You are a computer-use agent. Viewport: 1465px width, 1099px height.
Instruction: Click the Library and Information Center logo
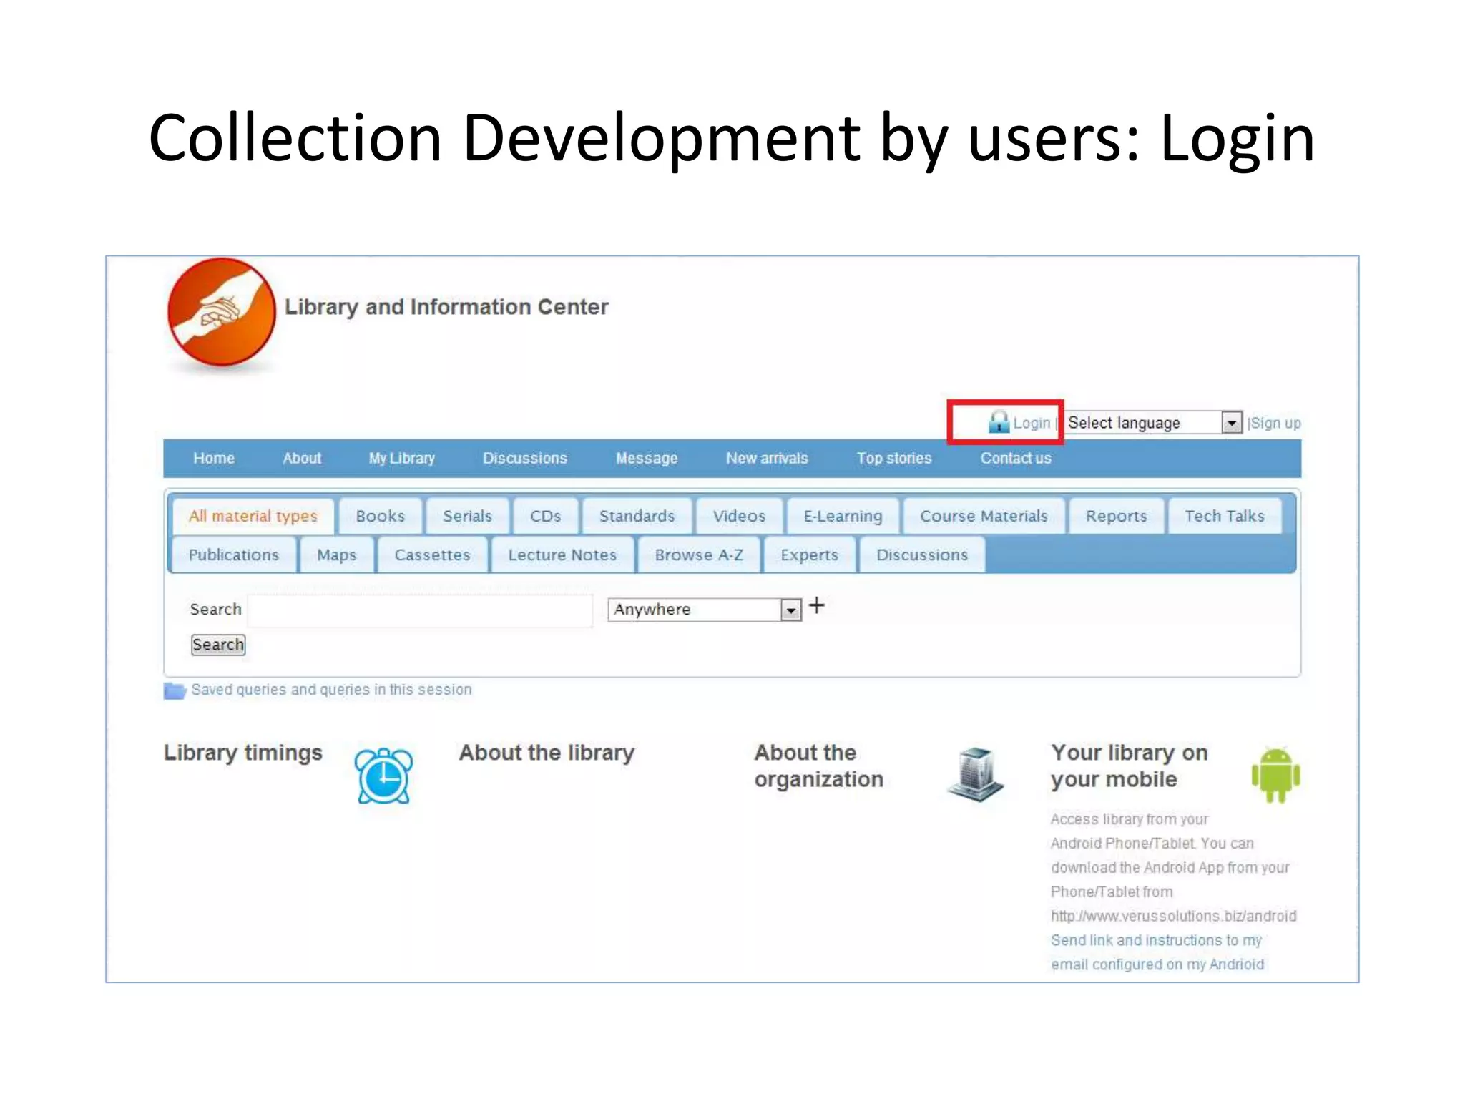[x=221, y=312]
